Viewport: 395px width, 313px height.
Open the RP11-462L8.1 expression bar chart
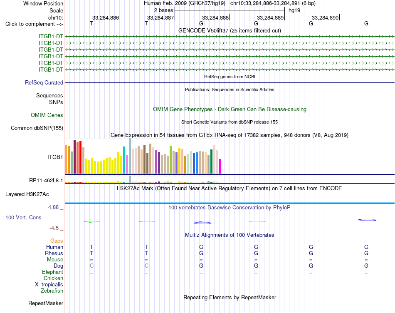pos(143,179)
